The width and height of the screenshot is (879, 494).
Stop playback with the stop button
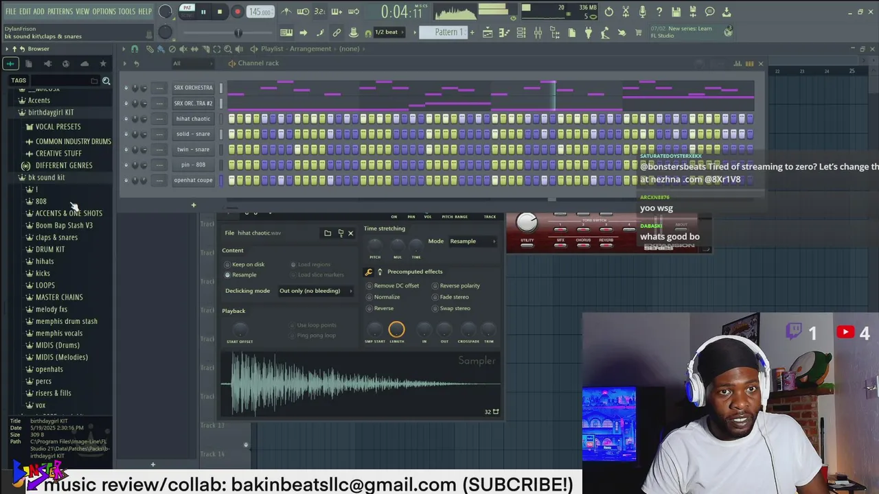pyautogui.click(x=220, y=12)
